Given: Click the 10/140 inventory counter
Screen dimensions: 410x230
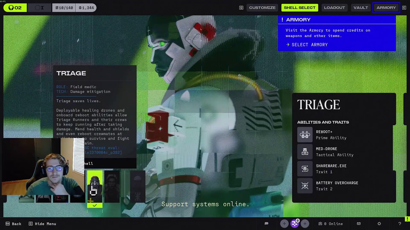Looking at the screenshot, I should coord(64,8).
